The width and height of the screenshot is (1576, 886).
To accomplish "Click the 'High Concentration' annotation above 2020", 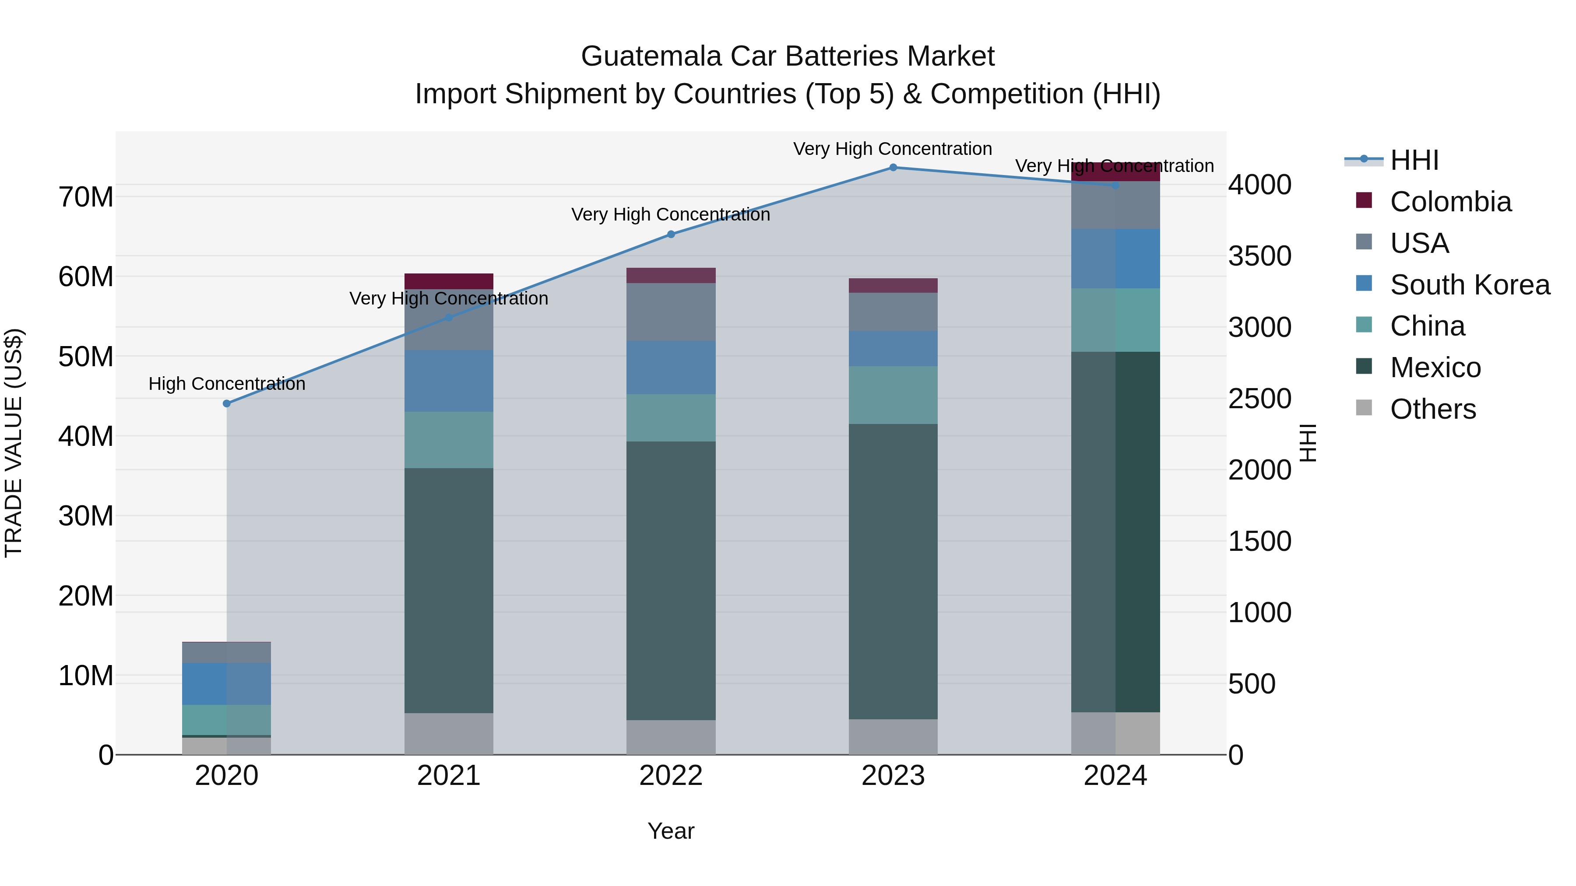I will 227,384.
